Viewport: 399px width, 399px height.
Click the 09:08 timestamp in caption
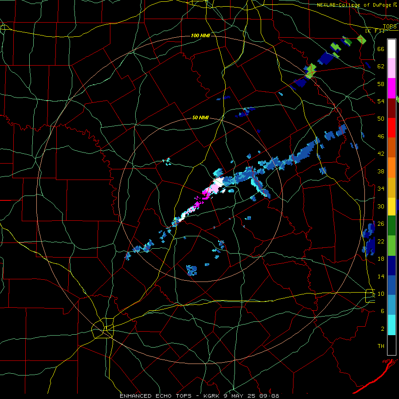[x=269, y=396]
